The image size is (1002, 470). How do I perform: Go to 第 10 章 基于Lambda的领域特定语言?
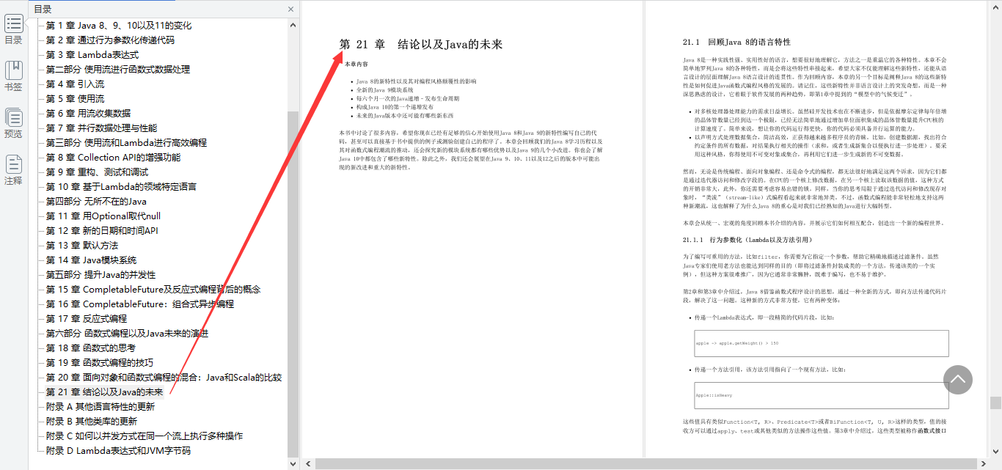coord(121,187)
